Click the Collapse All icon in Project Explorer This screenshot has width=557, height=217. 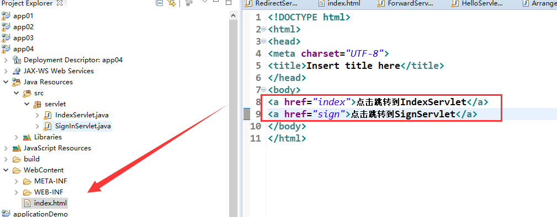pos(160,3)
